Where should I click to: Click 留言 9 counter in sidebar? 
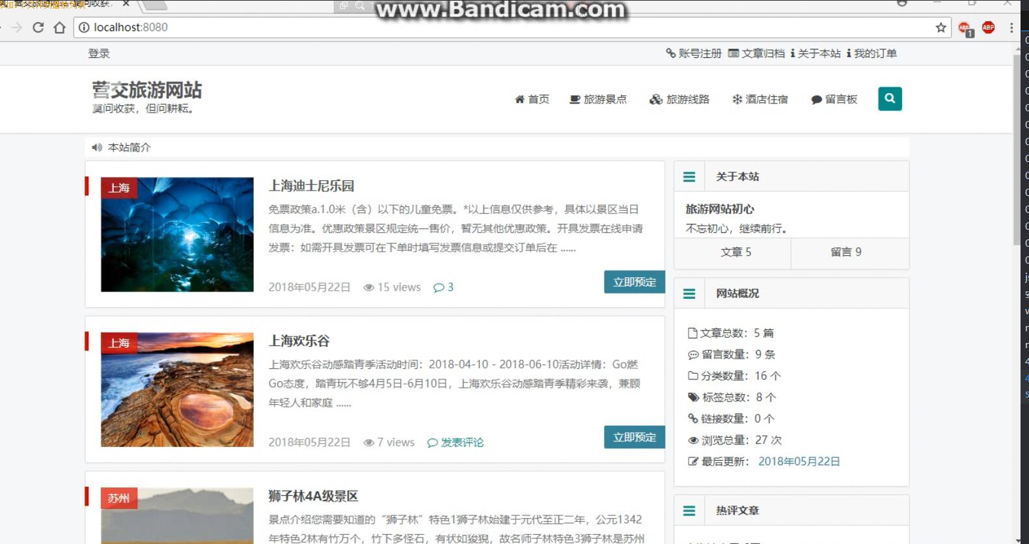[846, 252]
